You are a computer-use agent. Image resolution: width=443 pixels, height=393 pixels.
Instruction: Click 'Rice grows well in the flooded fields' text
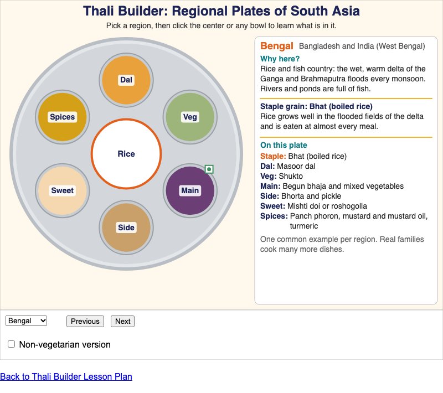[342, 121]
